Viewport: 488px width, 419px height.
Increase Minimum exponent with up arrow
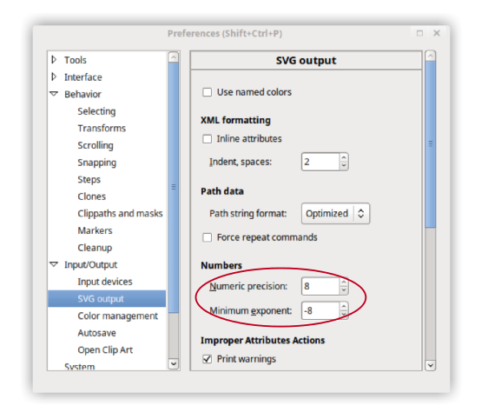pyautogui.click(x=344, y=306)
